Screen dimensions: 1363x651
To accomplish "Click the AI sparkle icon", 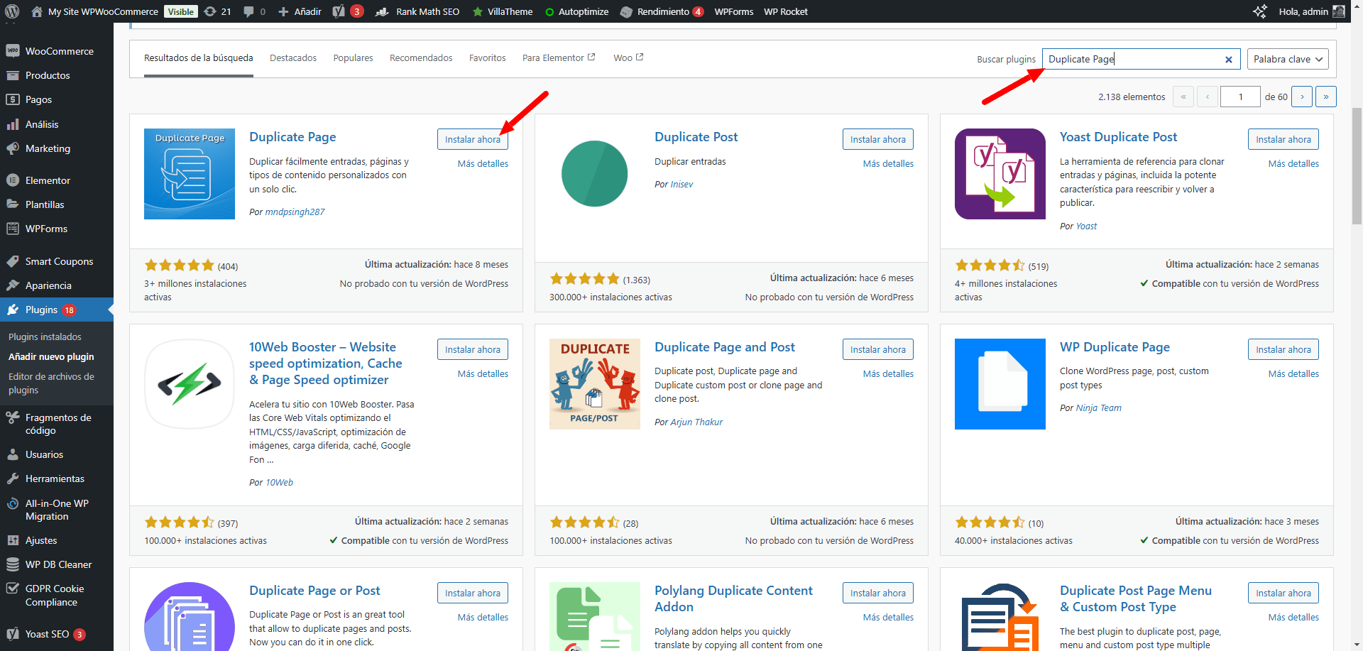I will coord(1259,11).
